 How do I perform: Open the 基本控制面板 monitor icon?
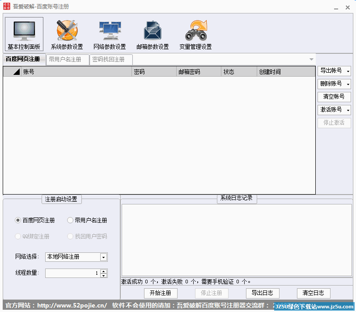(24, 35)
